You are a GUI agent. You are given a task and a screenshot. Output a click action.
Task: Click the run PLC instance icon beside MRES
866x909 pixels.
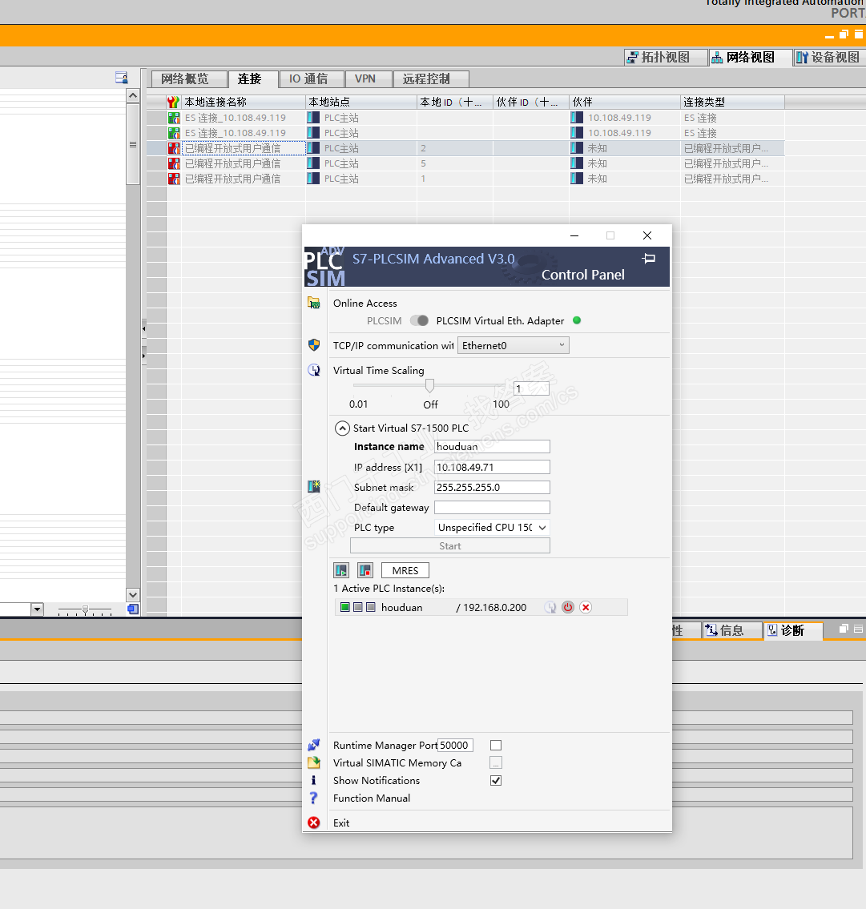point(341,570)
